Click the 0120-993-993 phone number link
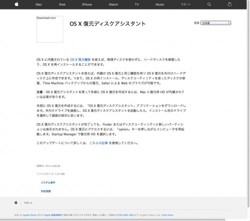Viewport: 250px width, 221px height. click(125, 215)
